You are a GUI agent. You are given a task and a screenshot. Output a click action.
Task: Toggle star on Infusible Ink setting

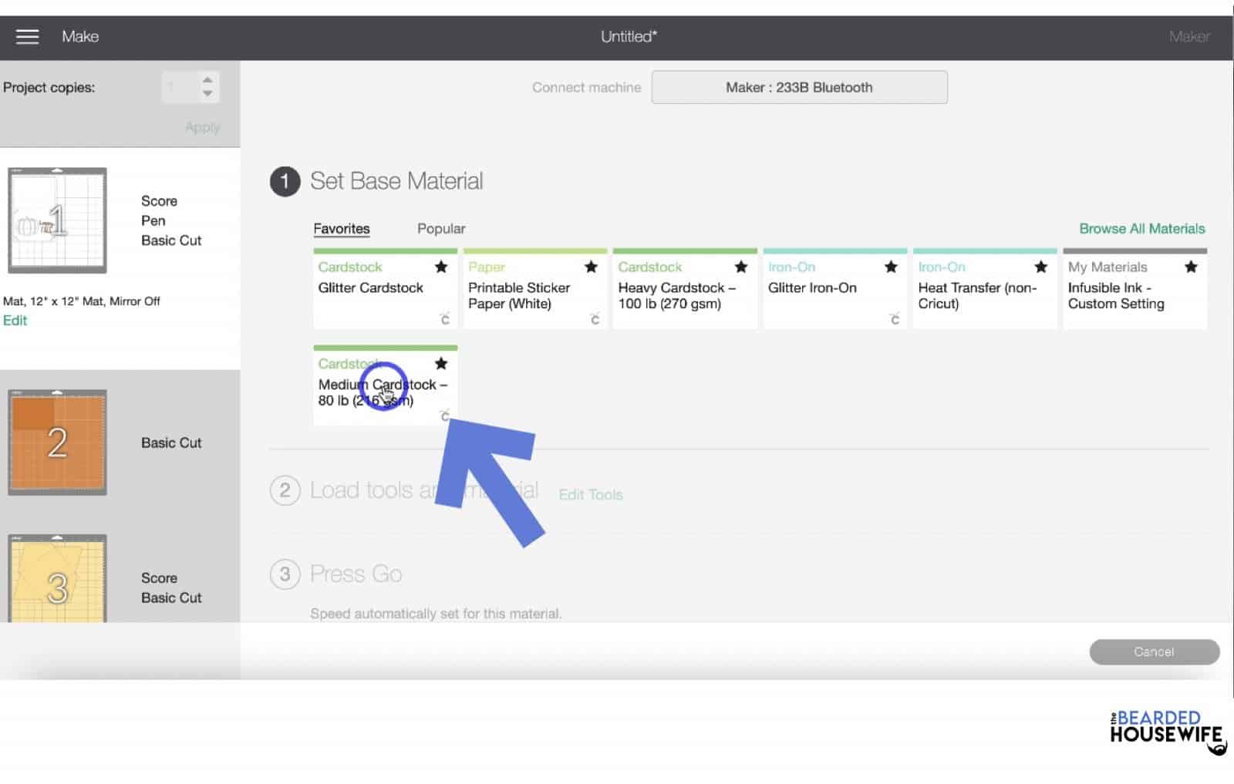[x=1191, y=267]
